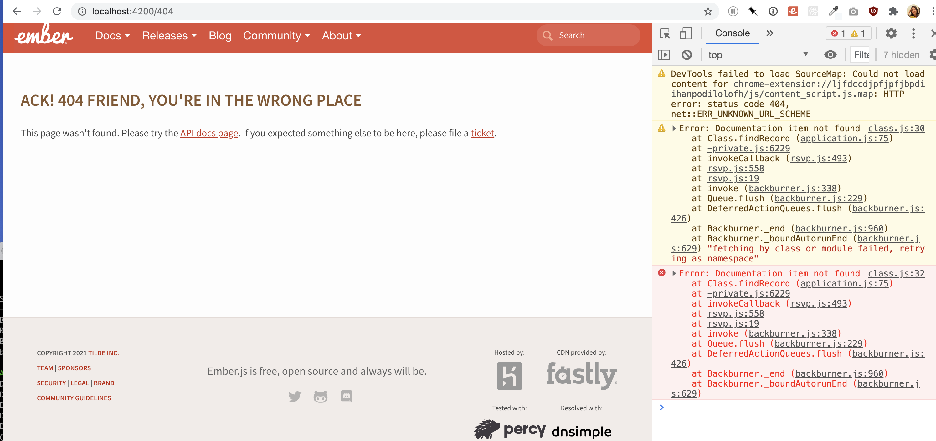Follow the API docs page link
Screen dimensions: 936x441
(x=209, y=133)
